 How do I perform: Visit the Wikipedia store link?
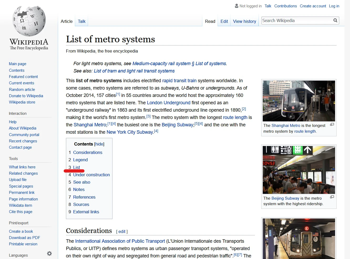pyautogui.click(x=22, y=102)
